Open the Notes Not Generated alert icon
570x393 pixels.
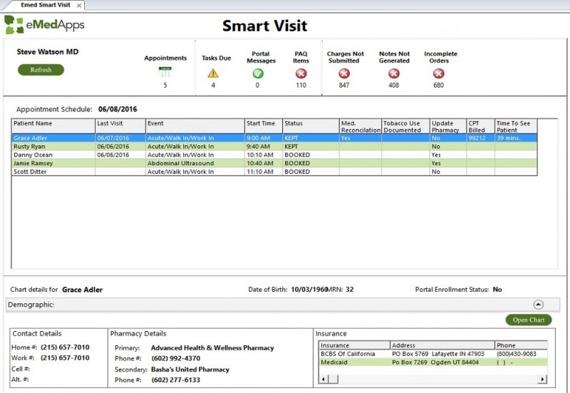point(394,73)
